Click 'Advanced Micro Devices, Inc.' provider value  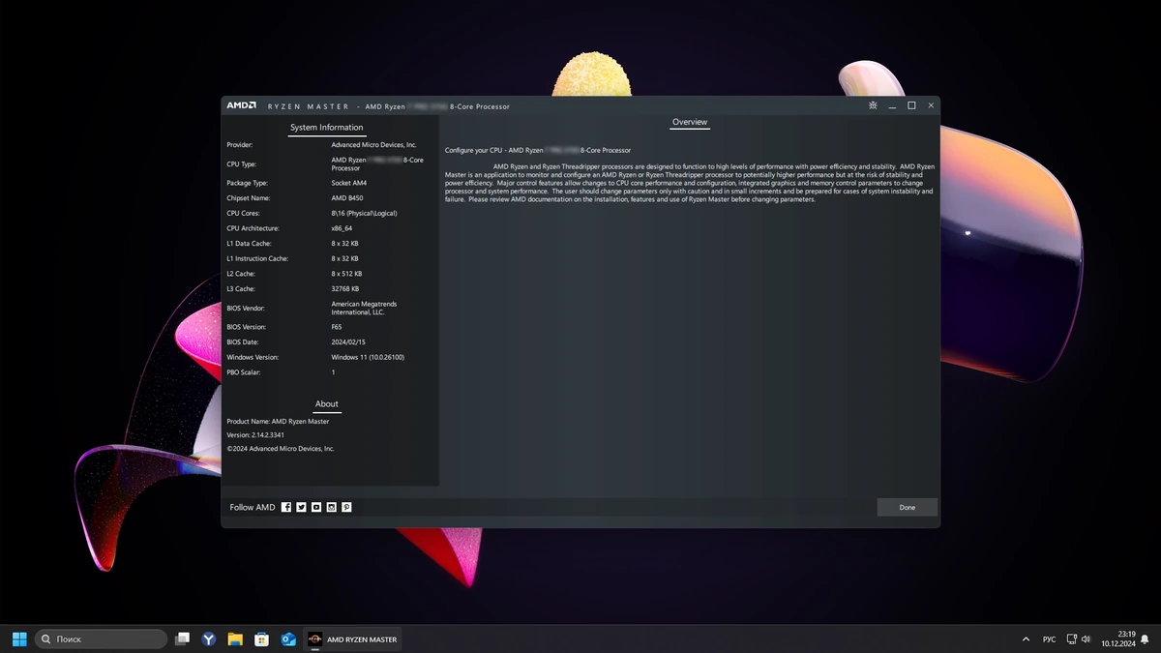point(373,145)
